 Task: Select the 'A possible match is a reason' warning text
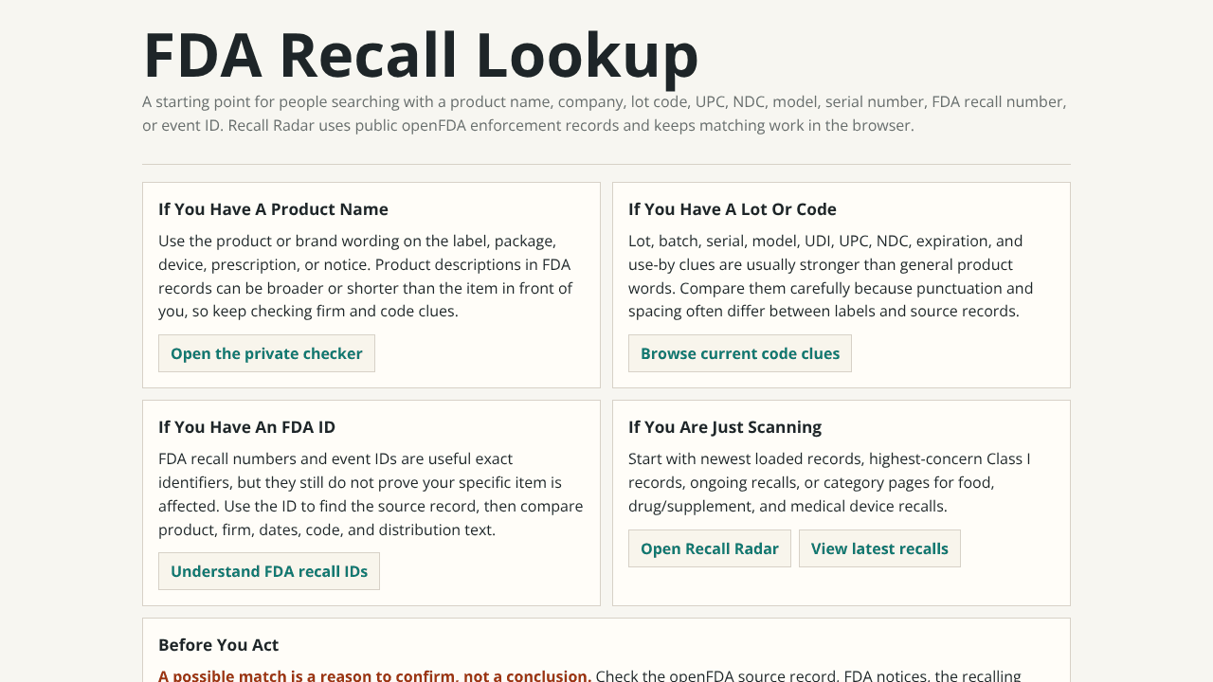(x=375, y=675)
